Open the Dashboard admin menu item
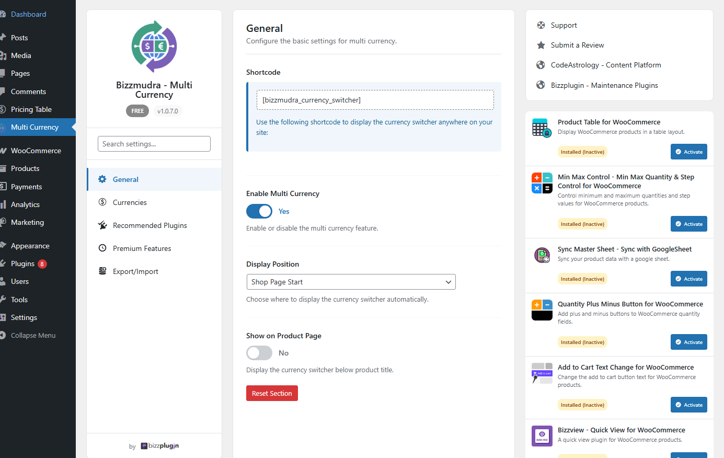 (x=38, y=14)
